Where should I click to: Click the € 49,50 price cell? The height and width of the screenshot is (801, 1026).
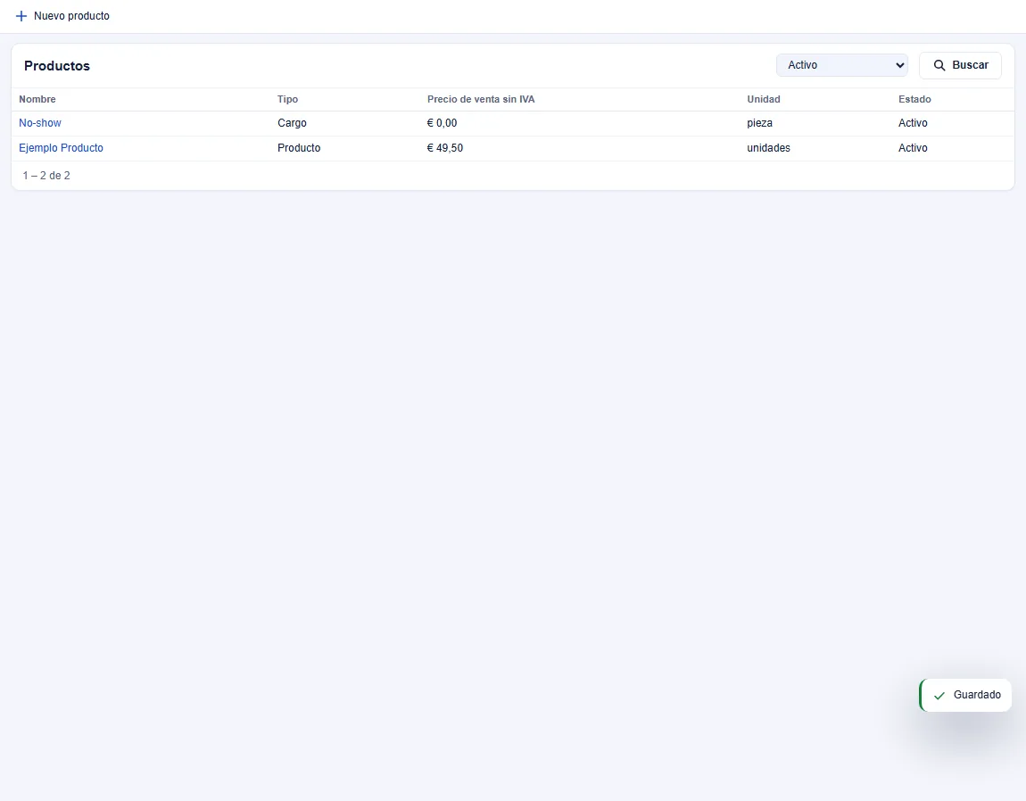[x=445, y=148]
